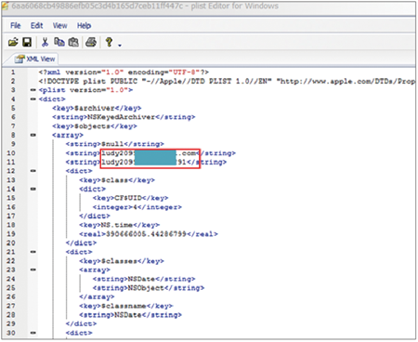Click the $class key line
Viewport: 418px width, 342px height.
(x=117, y=180)
